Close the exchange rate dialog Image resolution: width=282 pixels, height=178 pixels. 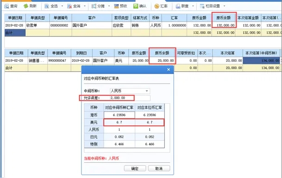click(x=169, y=70)
